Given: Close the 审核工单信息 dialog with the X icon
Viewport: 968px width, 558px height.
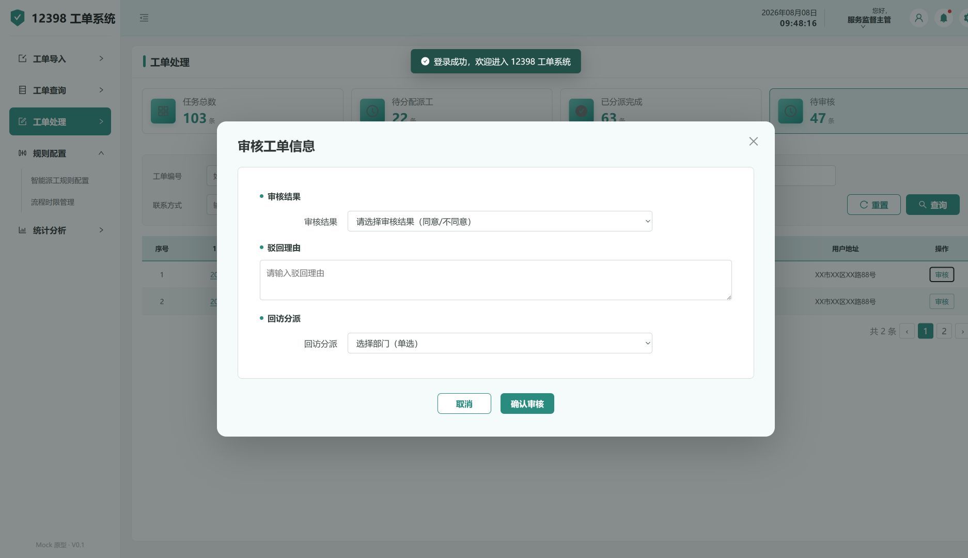Looking at the screenshot, I should coord(754,142).
